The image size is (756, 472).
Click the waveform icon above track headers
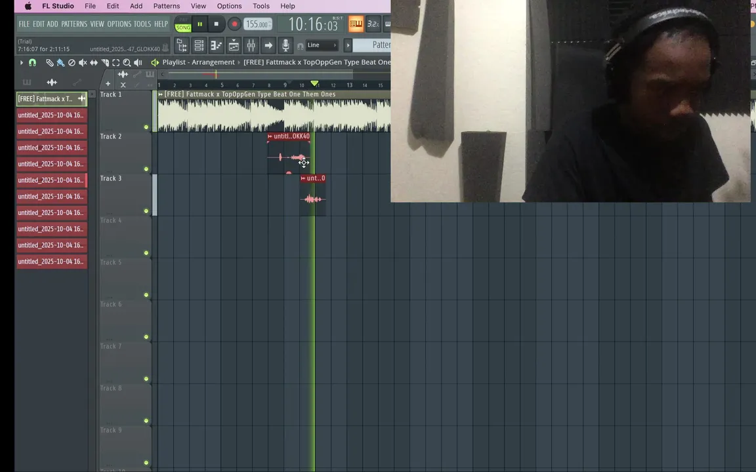pyautogui.click(x=123, y=74)
